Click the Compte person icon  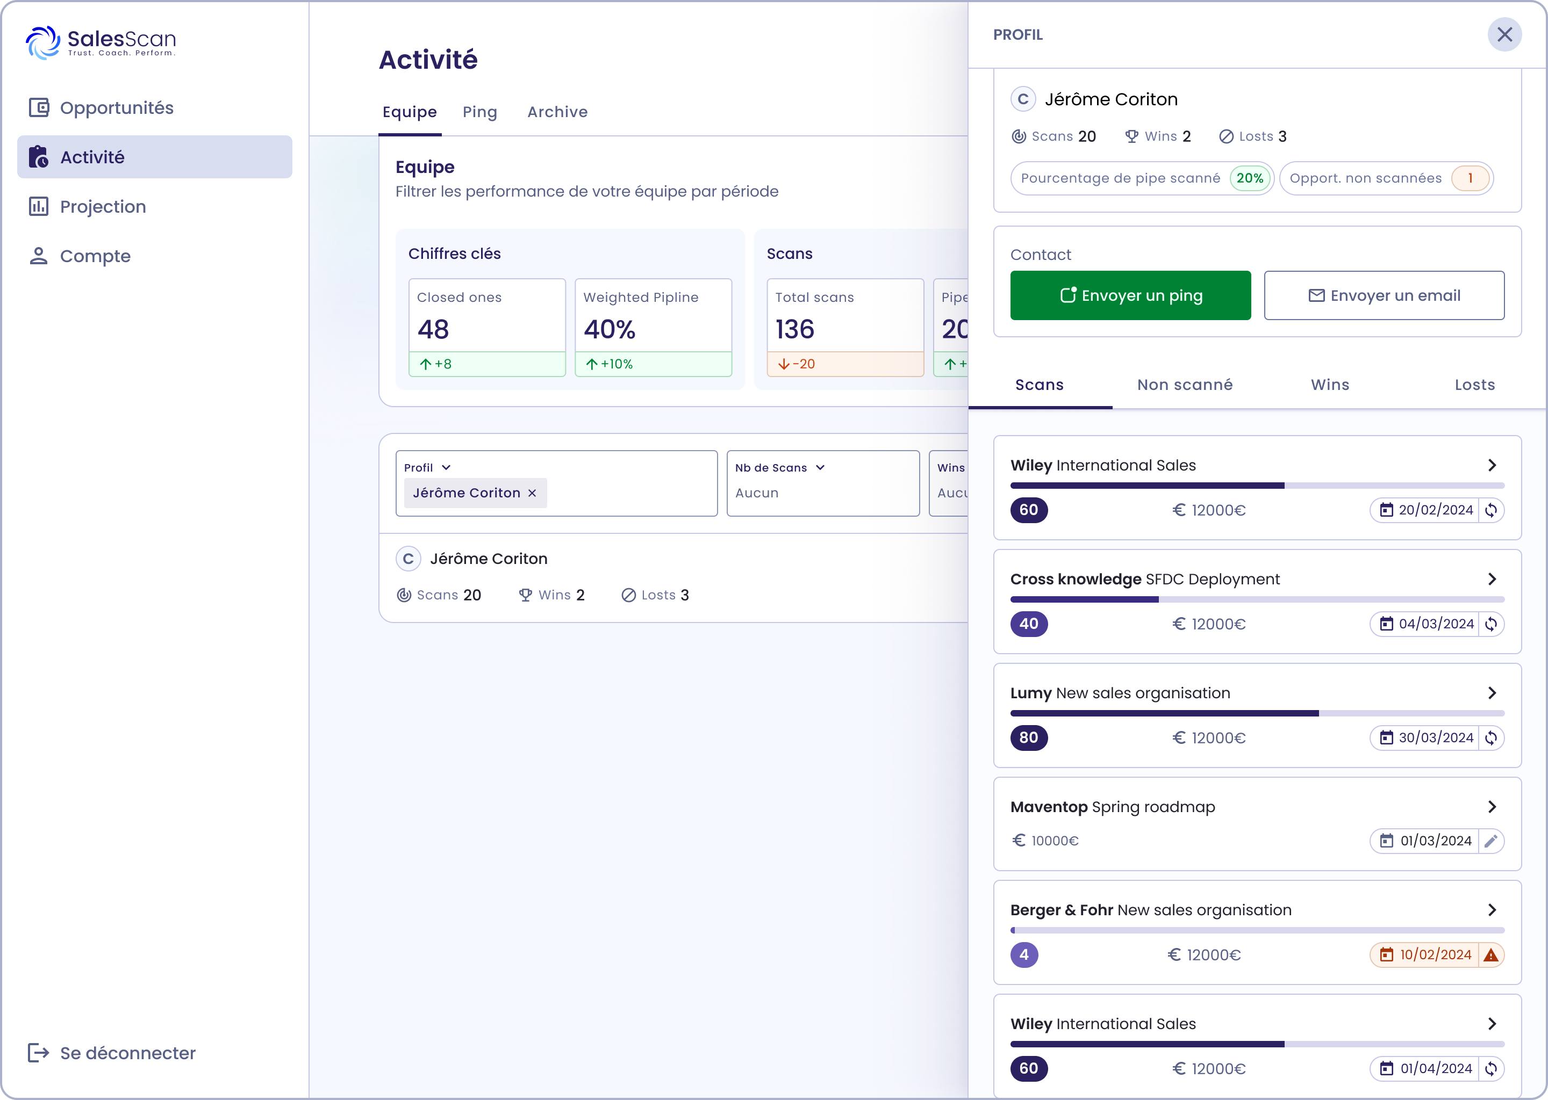[39, 256]
